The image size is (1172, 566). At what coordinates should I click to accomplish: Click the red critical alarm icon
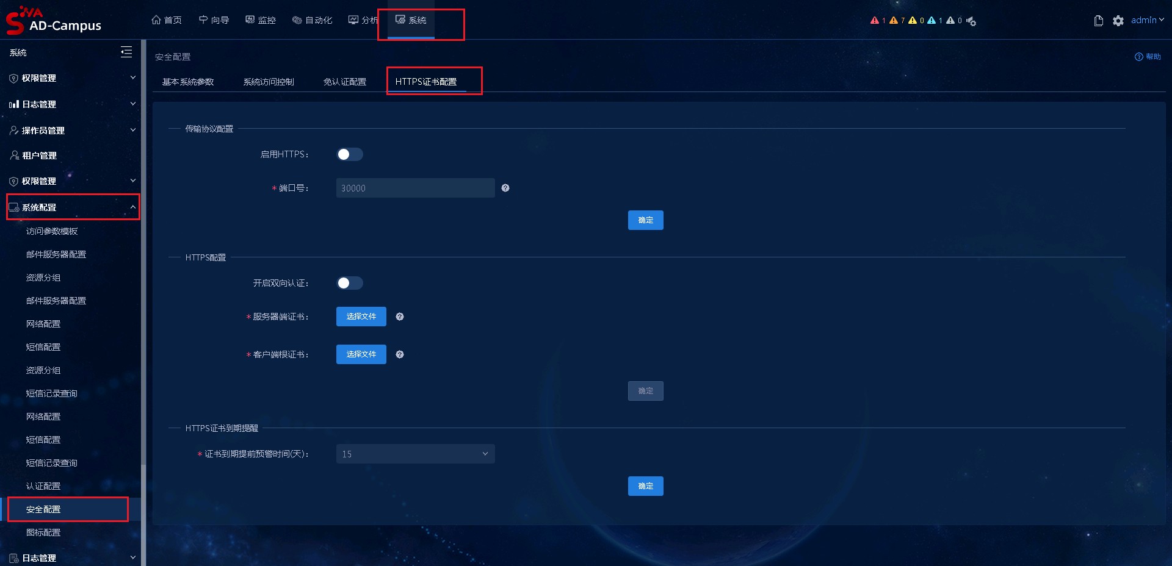(875, 20)
